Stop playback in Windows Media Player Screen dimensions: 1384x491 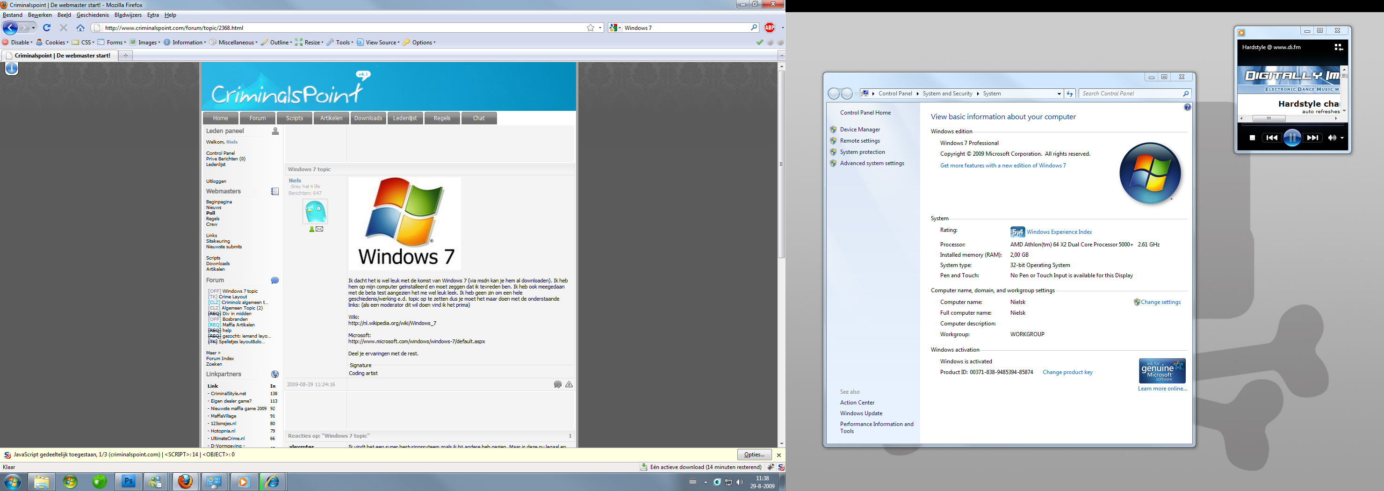tap(1252, 138)
